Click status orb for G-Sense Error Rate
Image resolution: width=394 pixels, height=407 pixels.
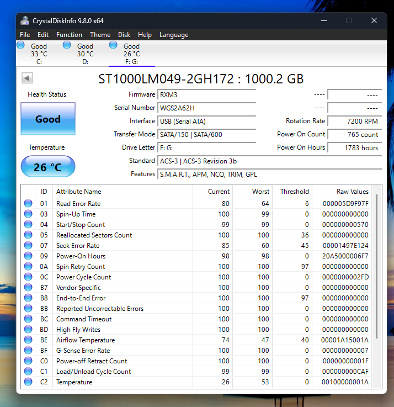pos(28,351)
